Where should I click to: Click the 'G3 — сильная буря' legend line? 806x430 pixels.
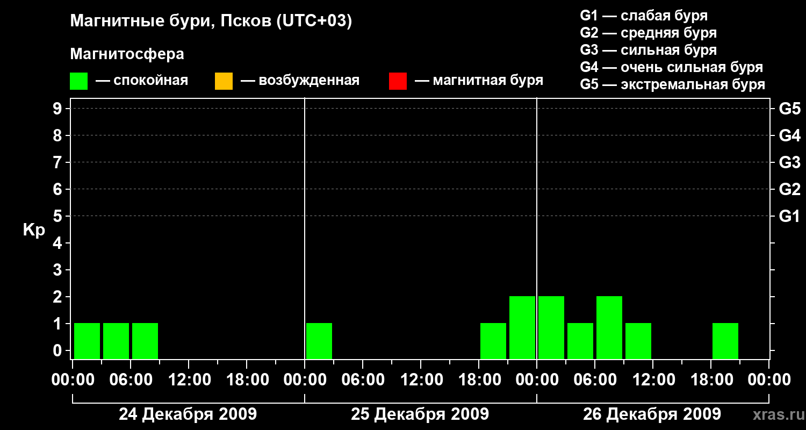point(648,50)
